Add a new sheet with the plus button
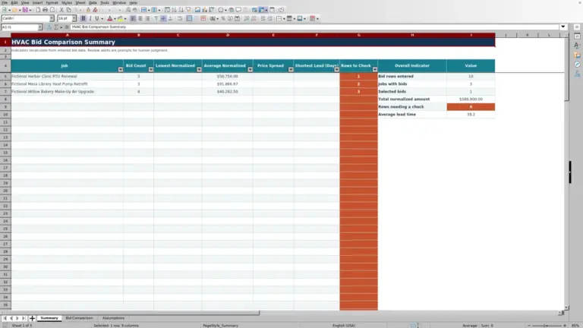 coord(32,318)
